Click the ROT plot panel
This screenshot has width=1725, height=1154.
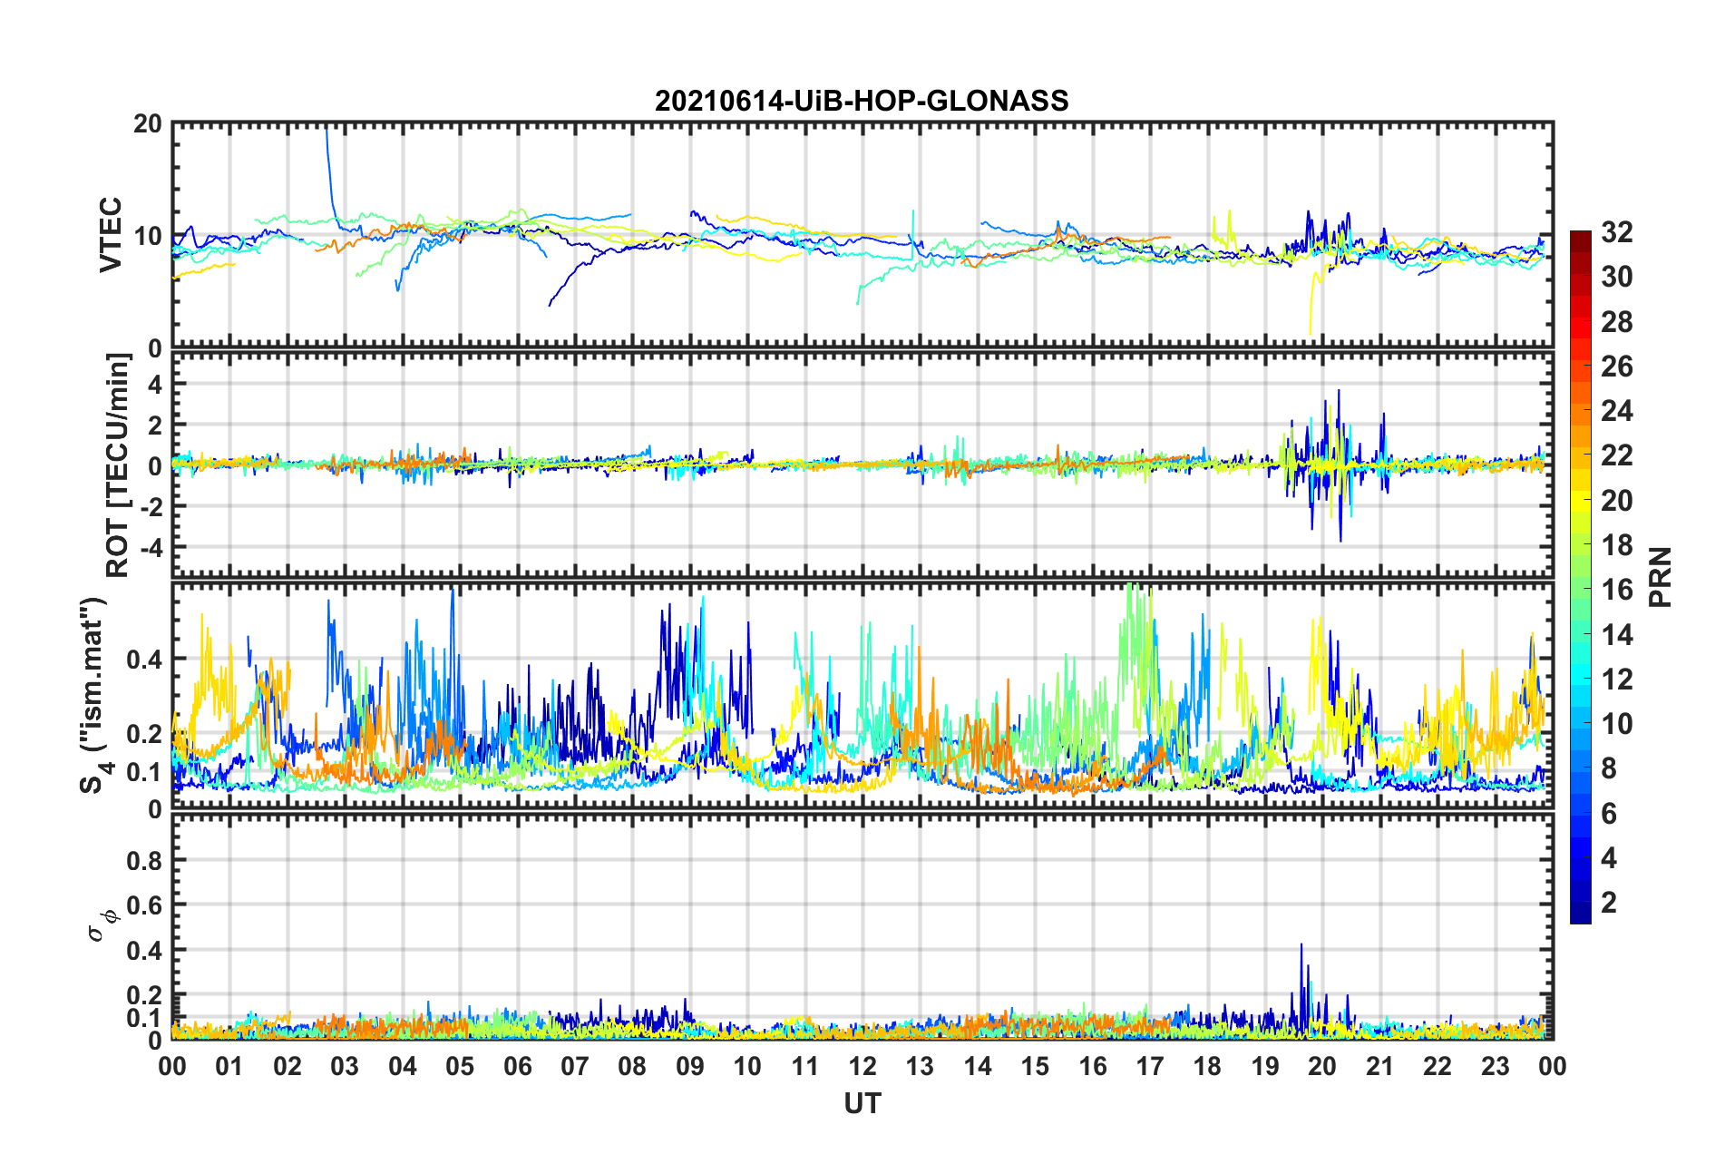(862, 465)
